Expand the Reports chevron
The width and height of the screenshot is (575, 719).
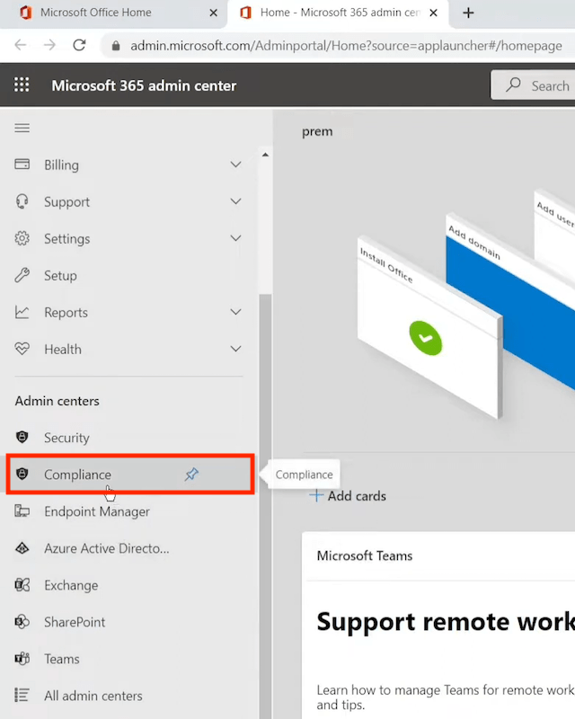point(235,312)
